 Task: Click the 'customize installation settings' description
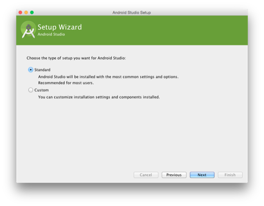tap(99, 97)
